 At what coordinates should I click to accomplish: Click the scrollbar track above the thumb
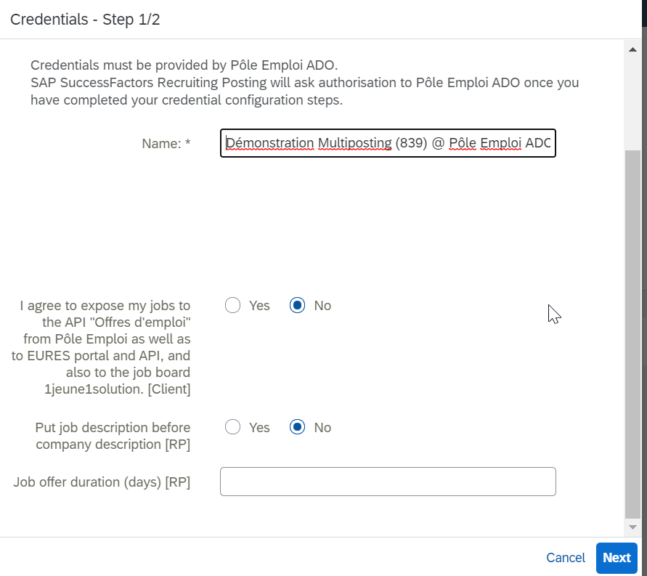632,102
